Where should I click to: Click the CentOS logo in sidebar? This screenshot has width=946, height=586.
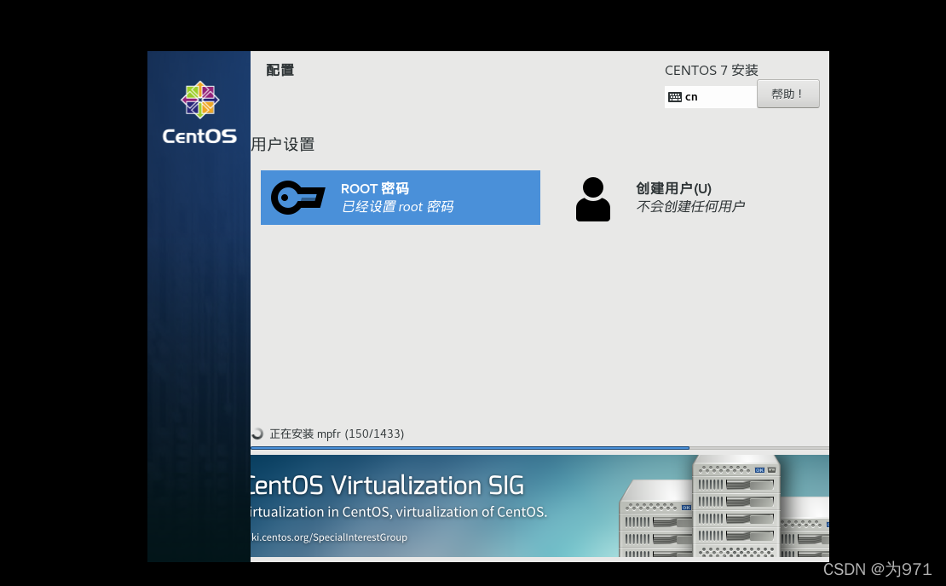coord(199,113)
